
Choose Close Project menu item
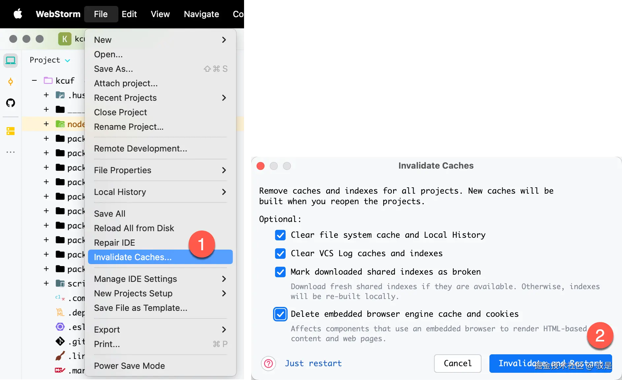pyautogui.click(x=160, y=112)
